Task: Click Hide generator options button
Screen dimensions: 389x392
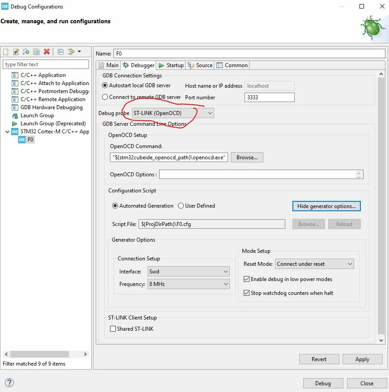Action: pos(326,206)
